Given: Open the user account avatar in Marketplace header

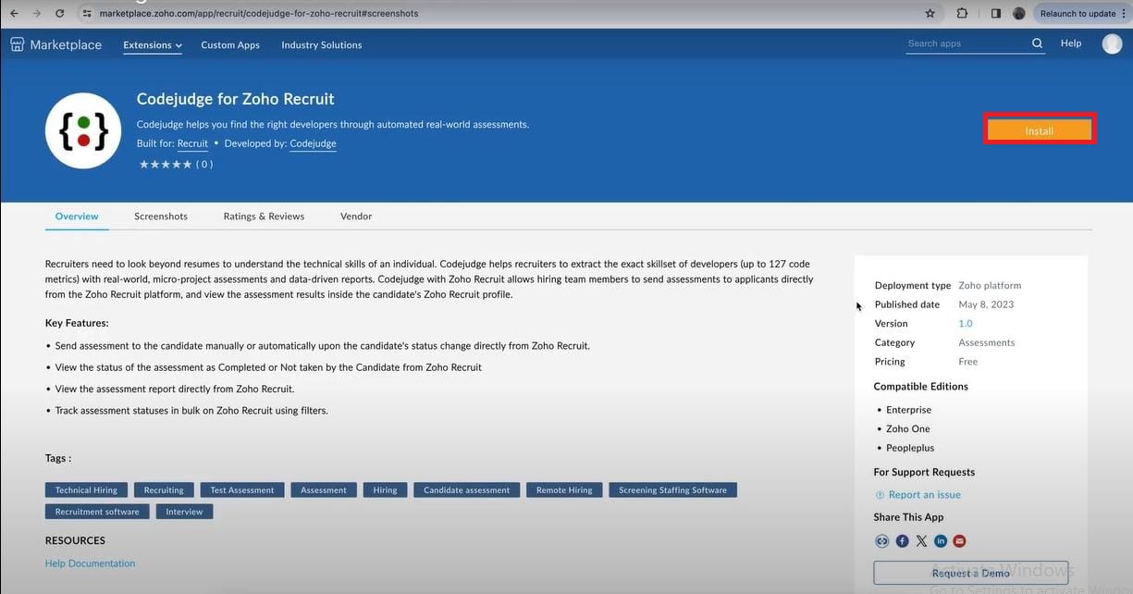Looking at the screenshot, I should pyautogui.click(x=1112, y=43).
